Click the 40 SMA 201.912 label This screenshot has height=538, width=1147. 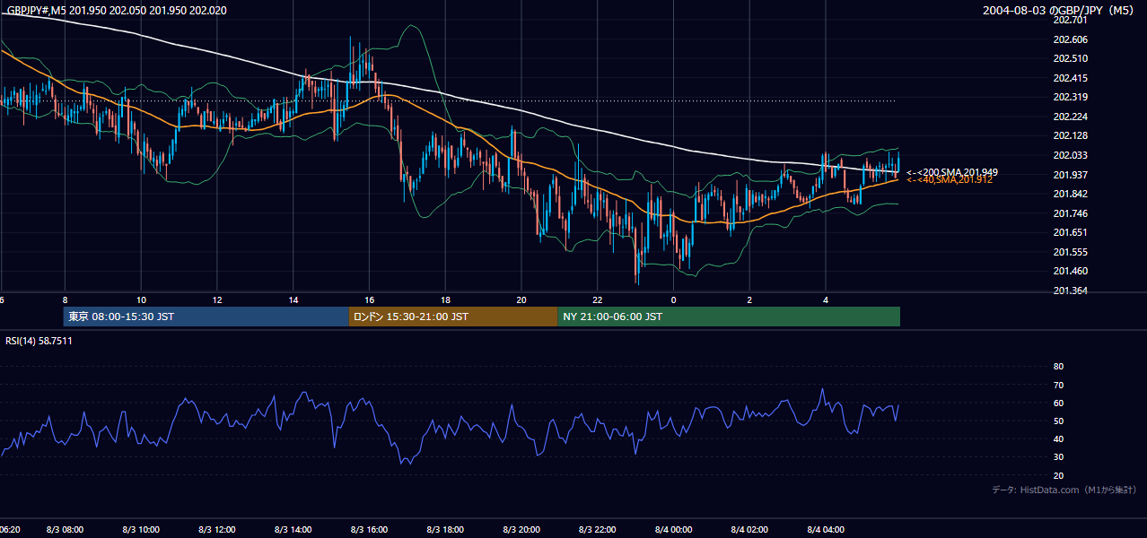pos(950,180)
